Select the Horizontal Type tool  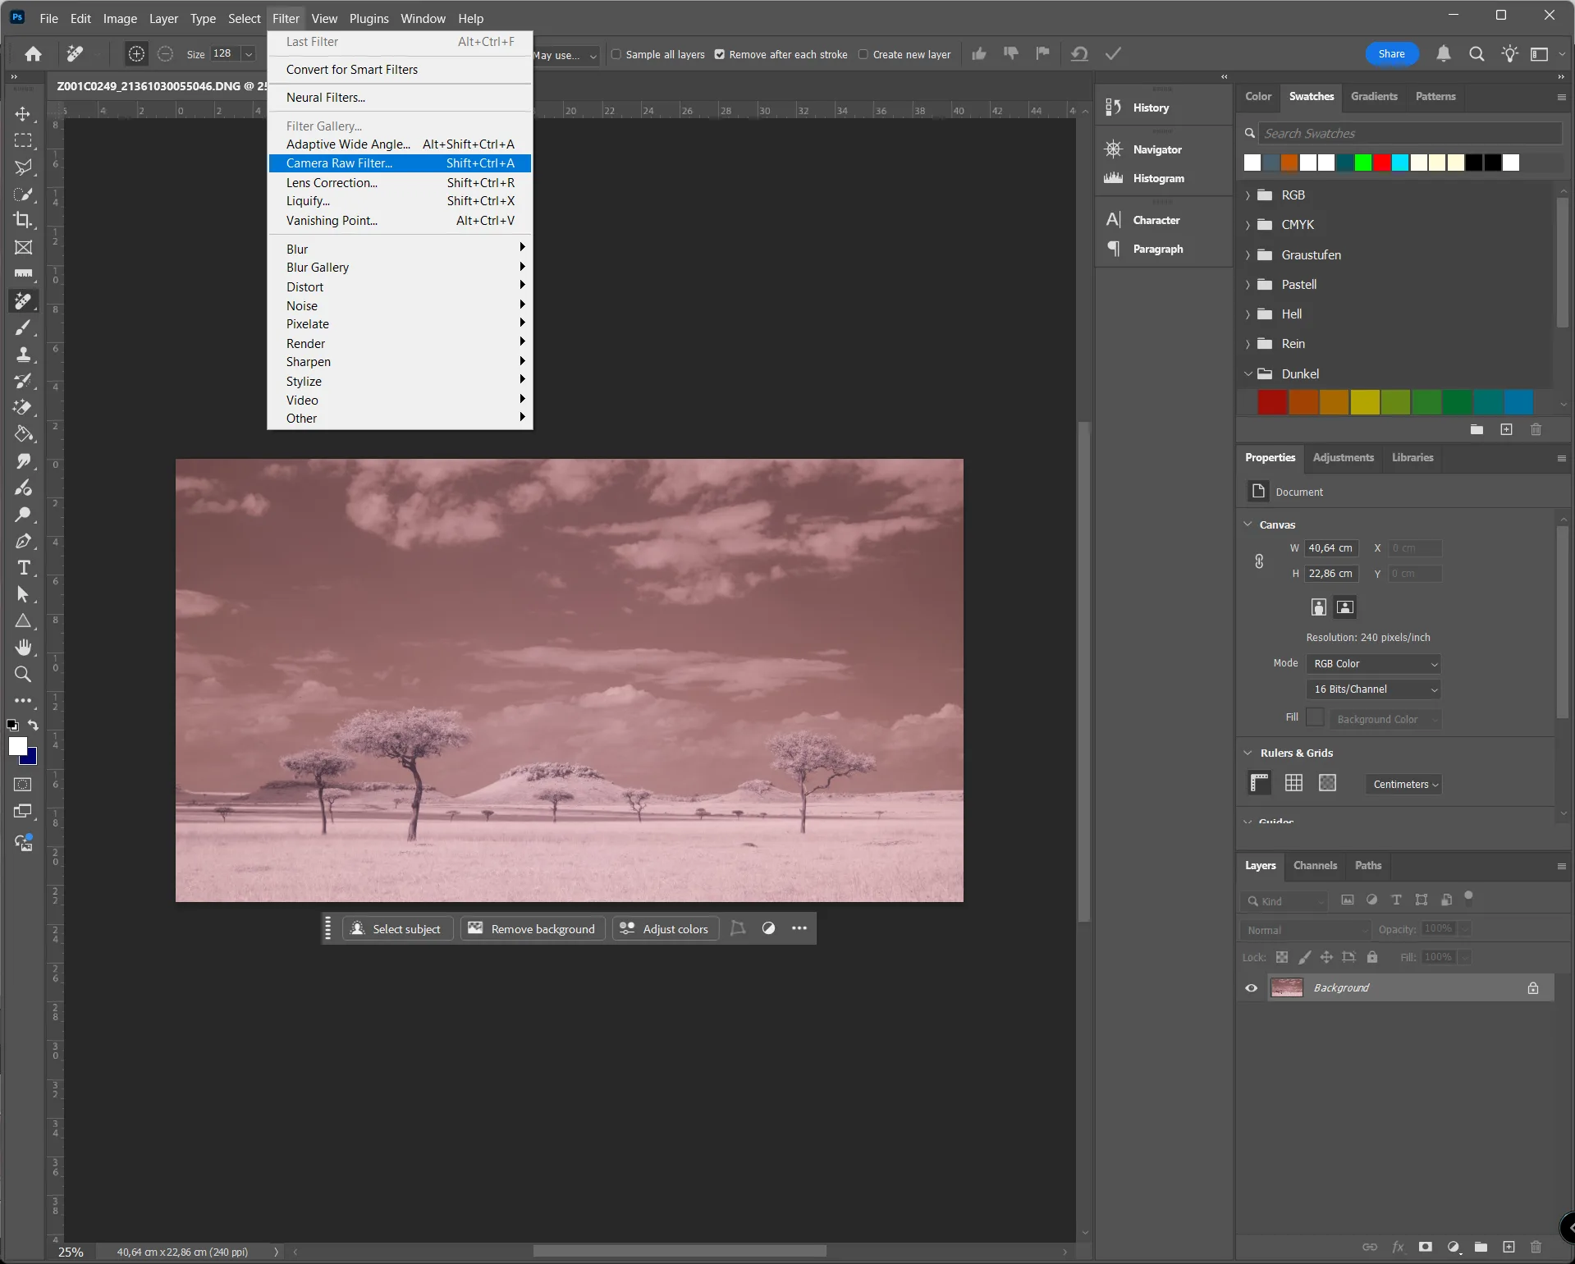(x=23, y=568)
